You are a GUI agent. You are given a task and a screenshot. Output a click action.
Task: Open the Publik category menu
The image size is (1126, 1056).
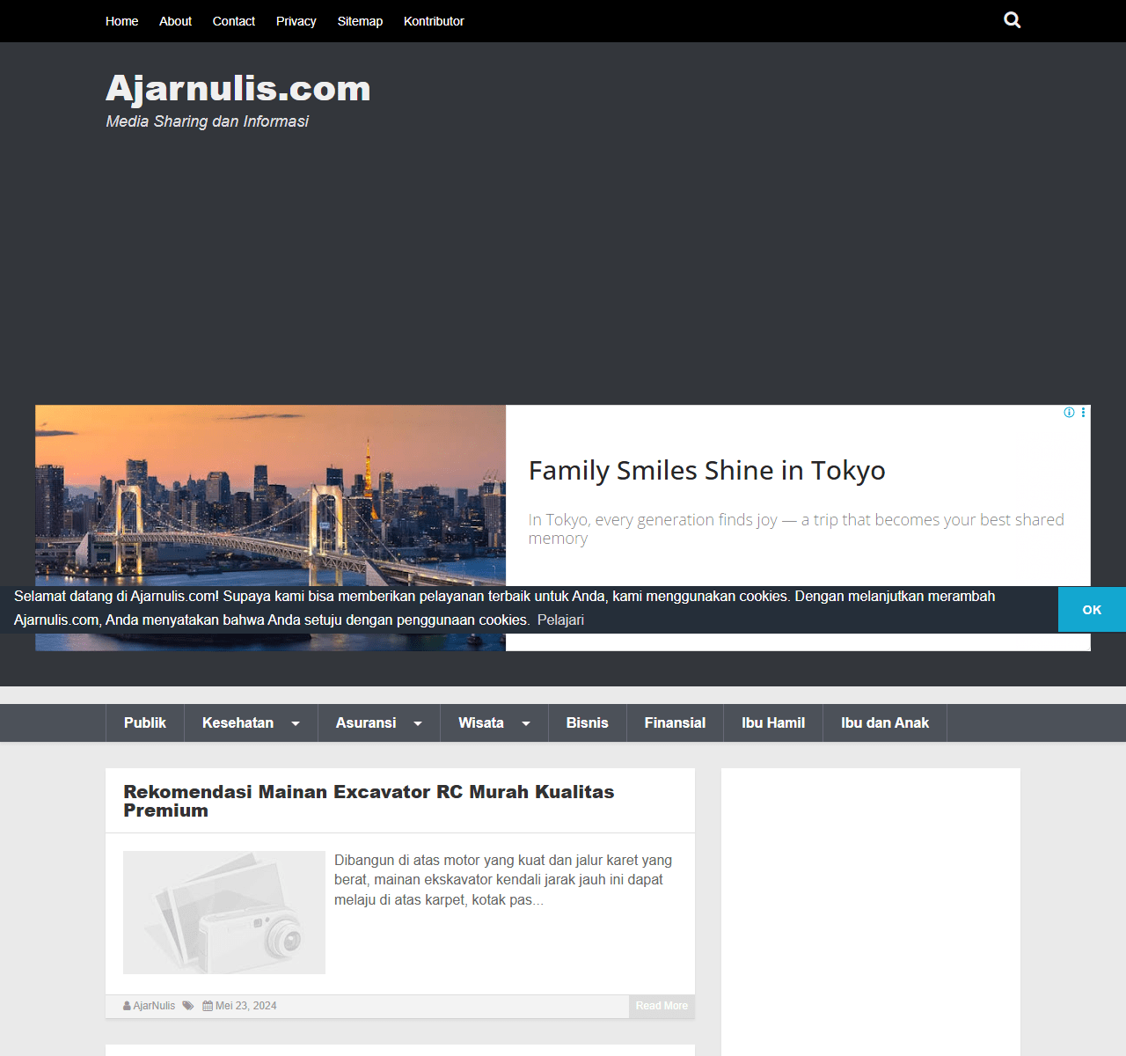[145, 722]
